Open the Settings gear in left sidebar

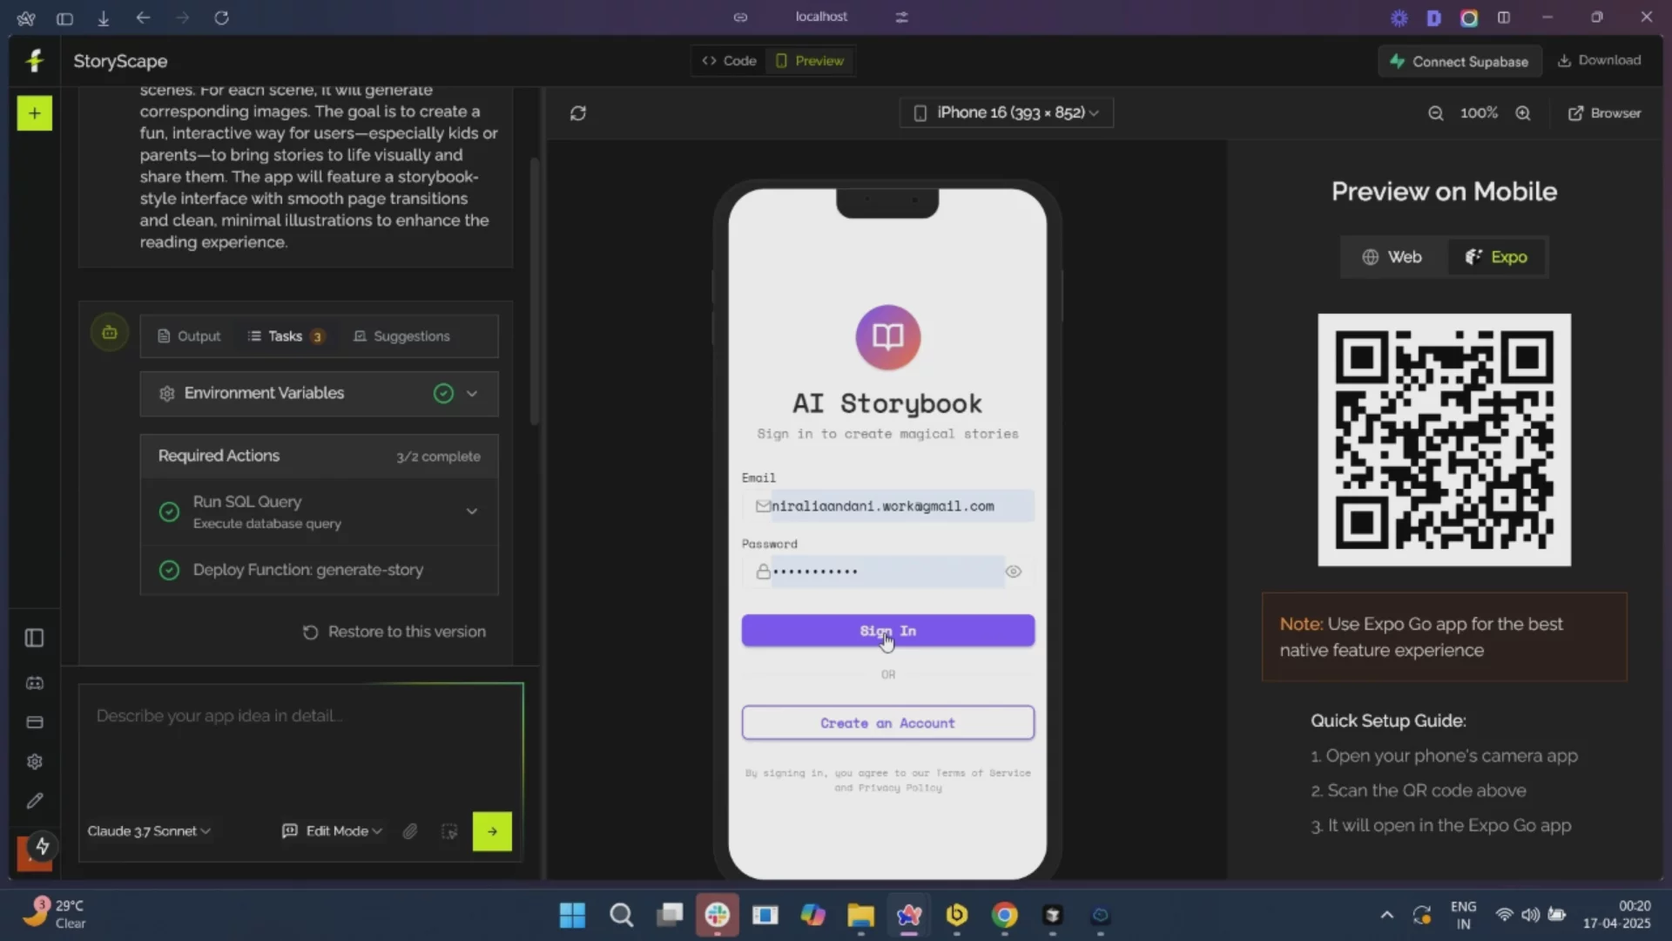[x=33, y=762]
